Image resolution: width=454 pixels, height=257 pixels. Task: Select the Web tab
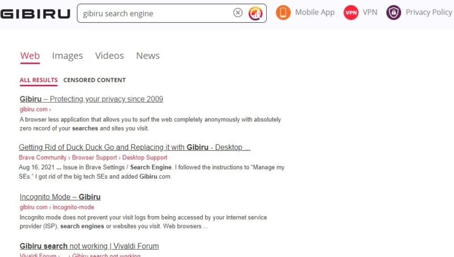(x=30, y=56)
